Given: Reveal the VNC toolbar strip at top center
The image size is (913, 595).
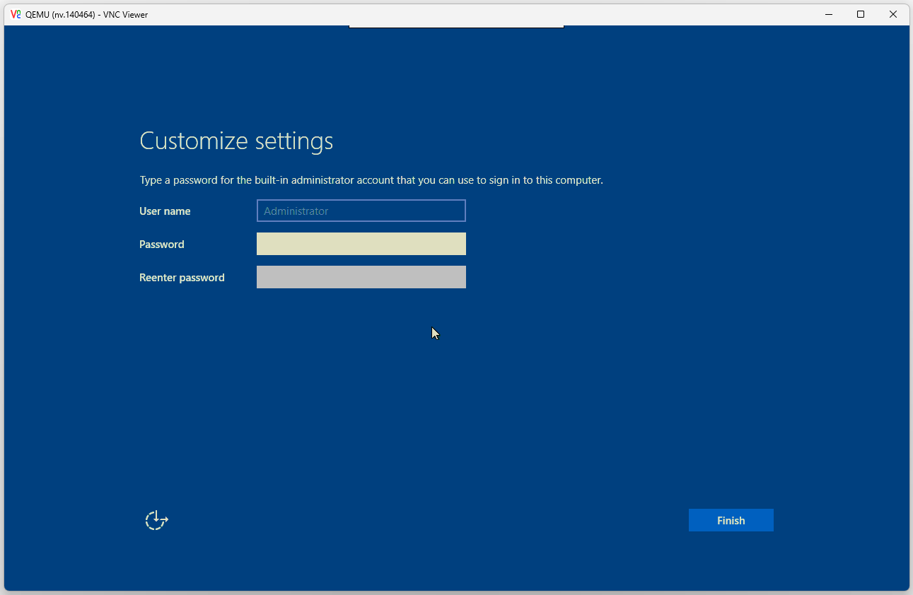Looking at the screenshot, I should (x=456, y=27).
